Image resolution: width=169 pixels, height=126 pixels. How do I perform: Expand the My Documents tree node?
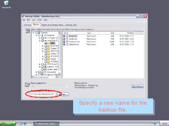(36, 72)
